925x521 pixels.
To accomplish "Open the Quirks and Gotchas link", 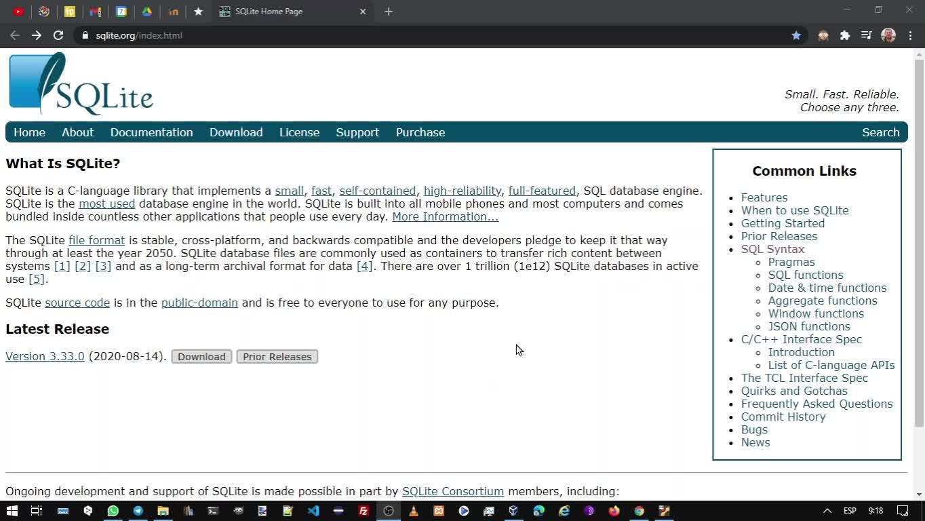I will [794, 391].
